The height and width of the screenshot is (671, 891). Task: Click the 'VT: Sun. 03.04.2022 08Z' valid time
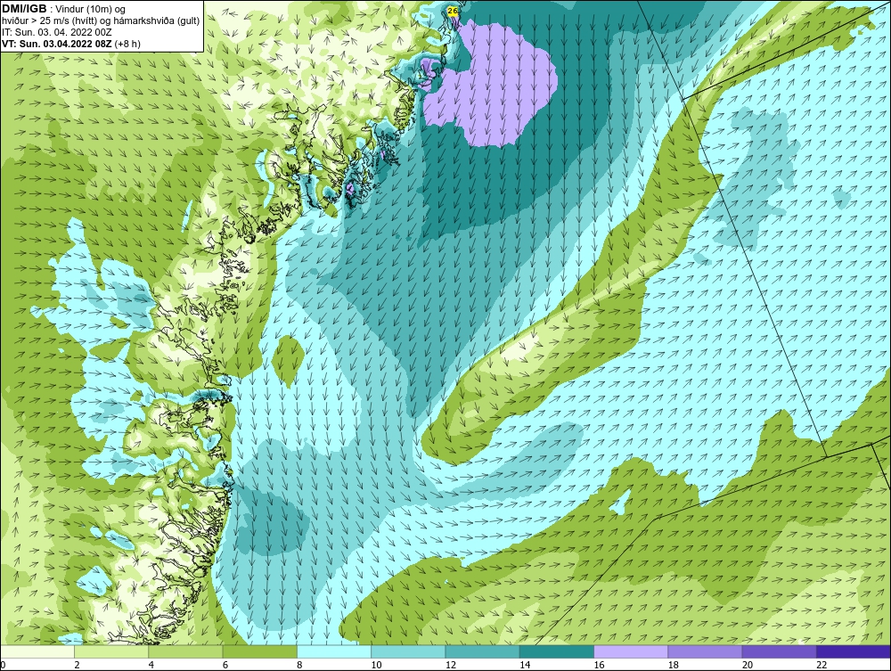point(57,43)
